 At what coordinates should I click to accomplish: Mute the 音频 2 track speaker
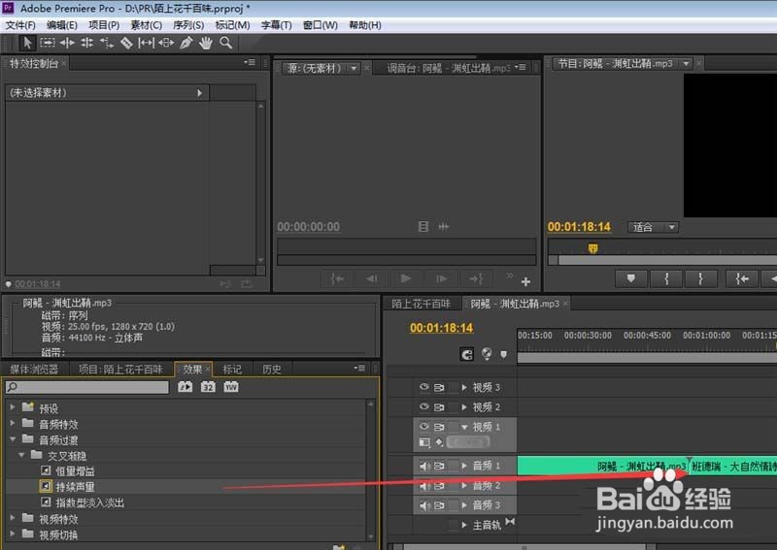[x=424, y=486]
